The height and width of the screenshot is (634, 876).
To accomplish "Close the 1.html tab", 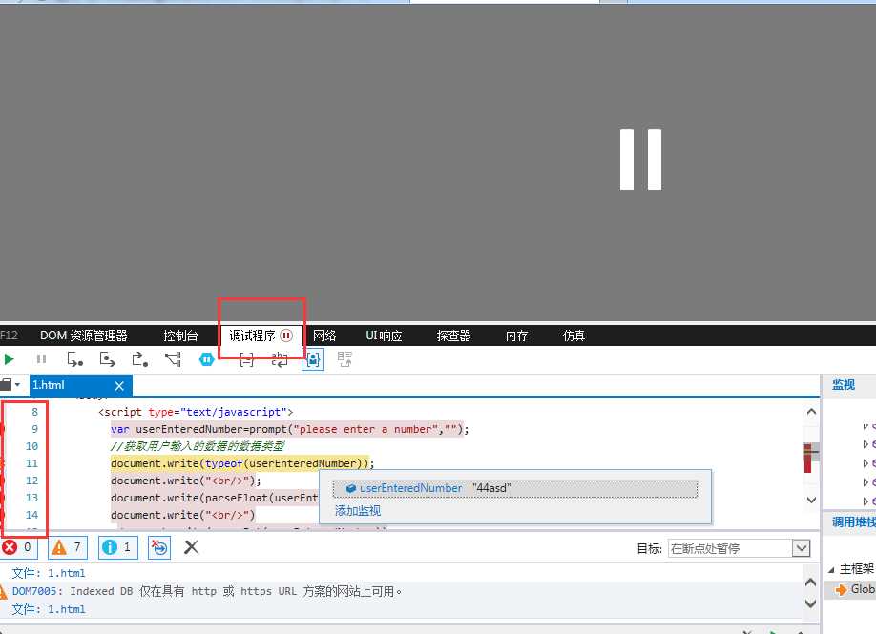I will tap(119, 386).
